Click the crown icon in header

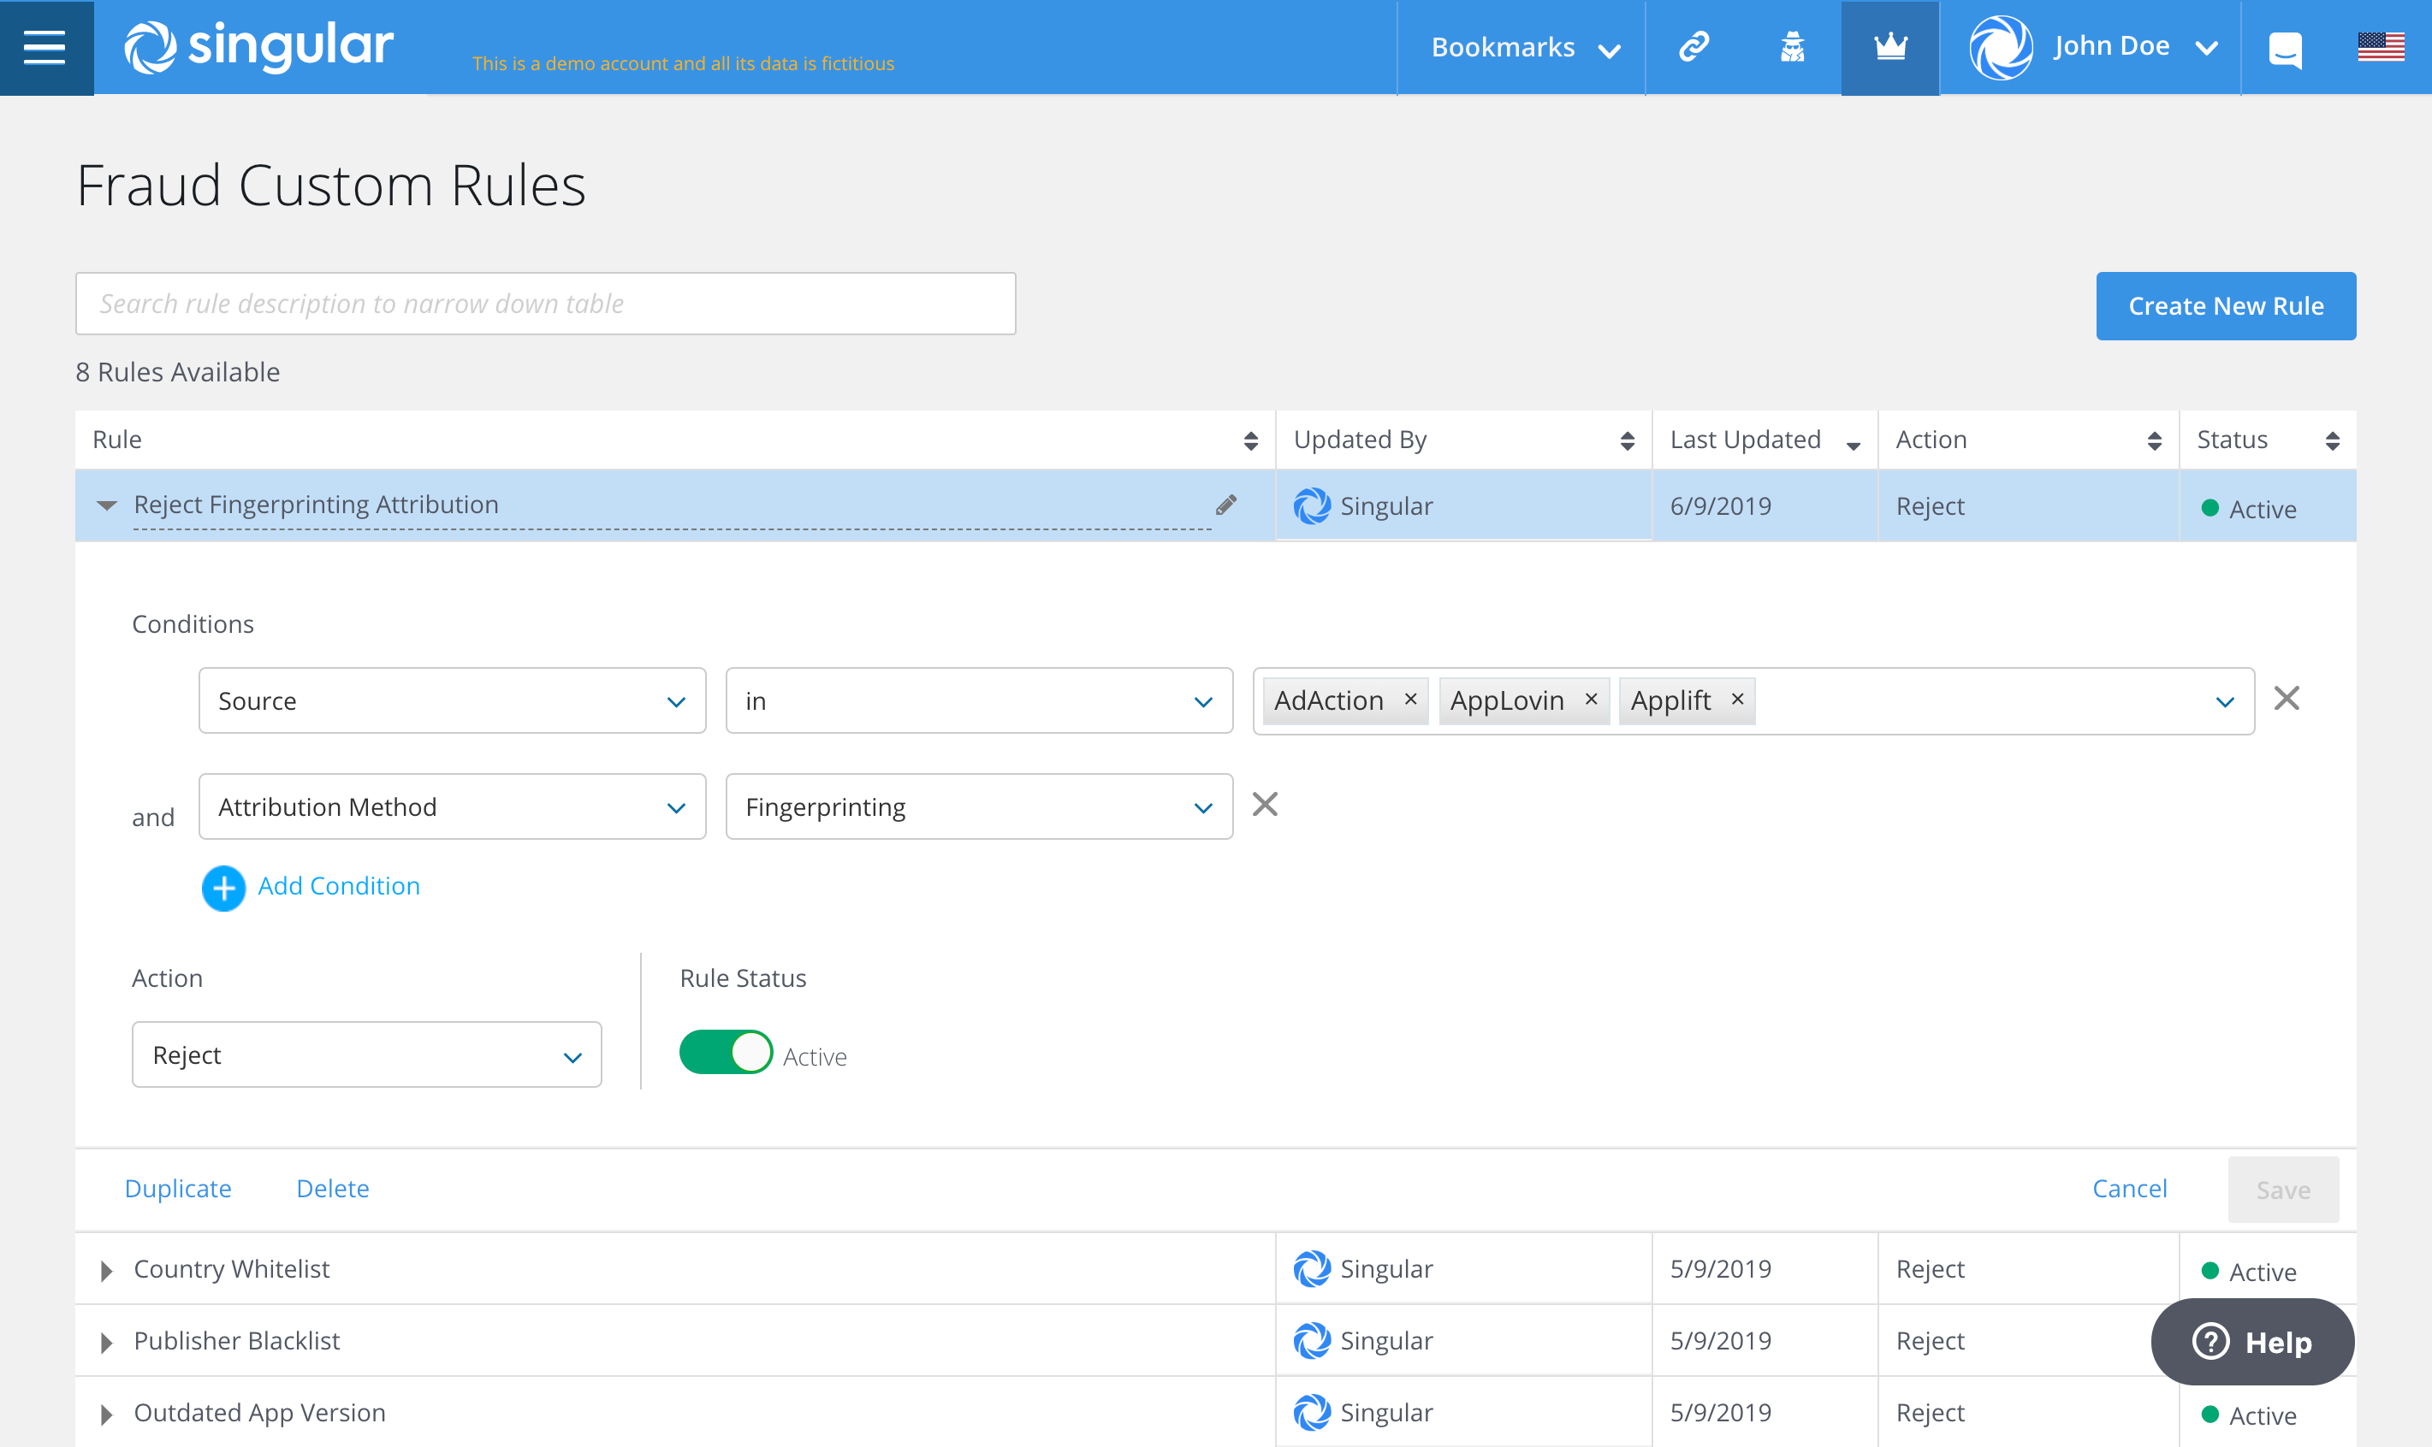(x=1889, y=47)
